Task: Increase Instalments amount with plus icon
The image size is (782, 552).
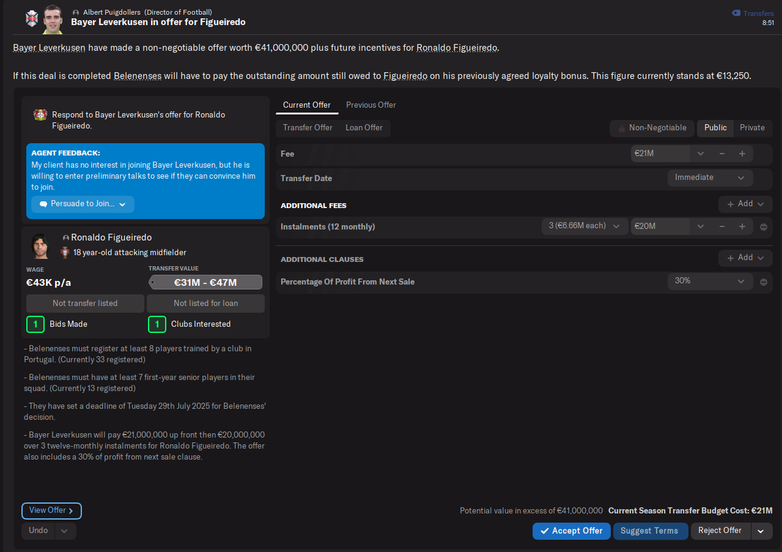Action: [x=742, y=226]
